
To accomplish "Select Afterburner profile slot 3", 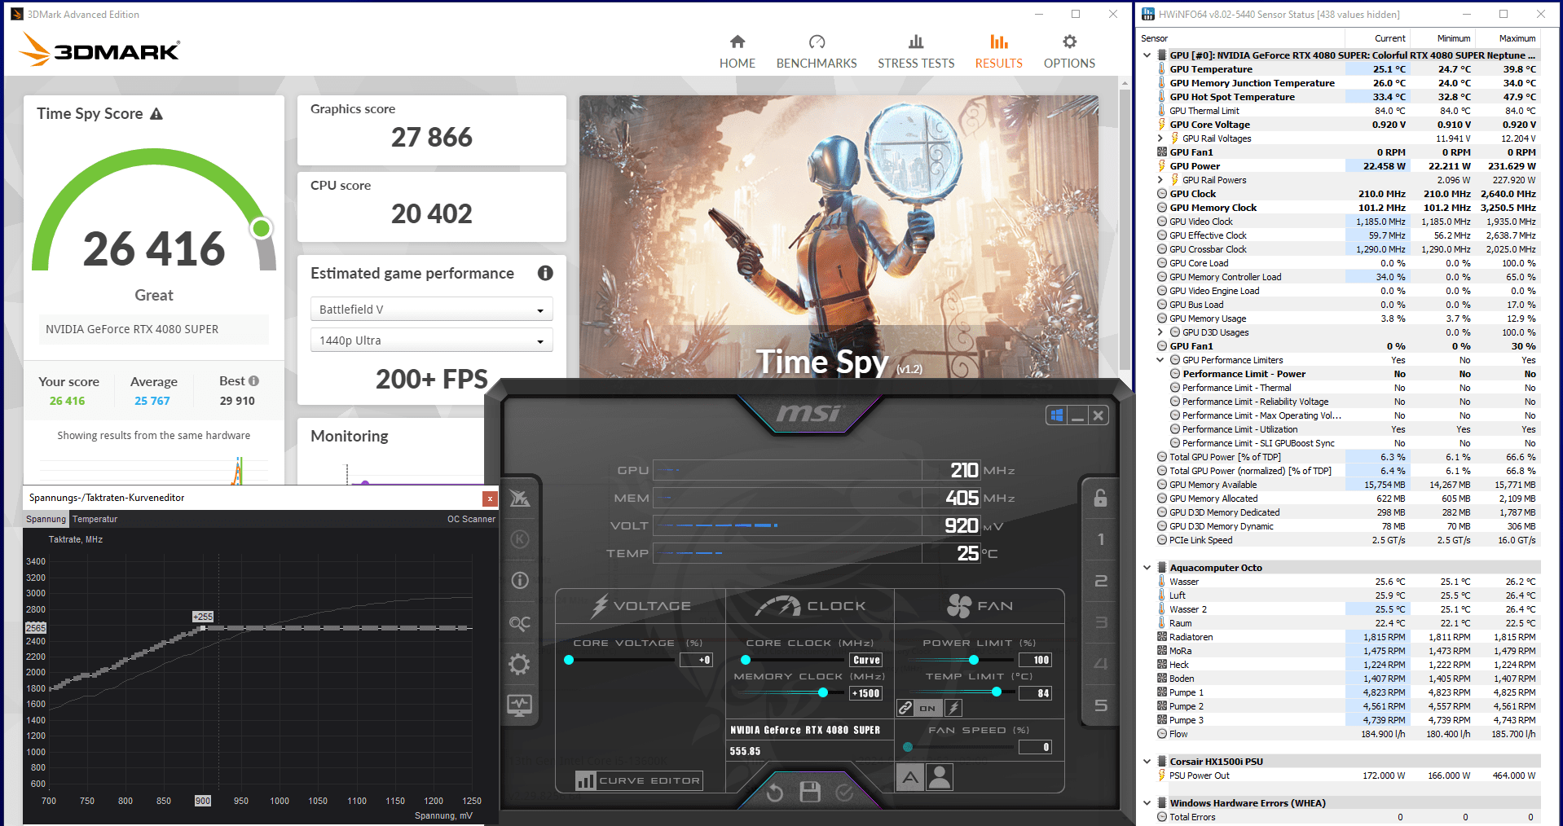I will point(1101,622).
